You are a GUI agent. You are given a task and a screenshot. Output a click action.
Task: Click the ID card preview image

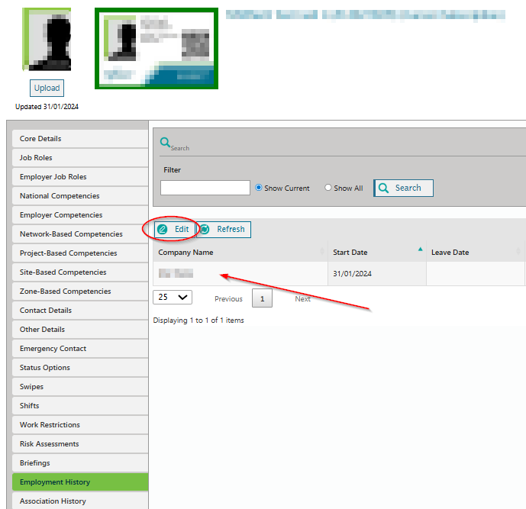157,48
